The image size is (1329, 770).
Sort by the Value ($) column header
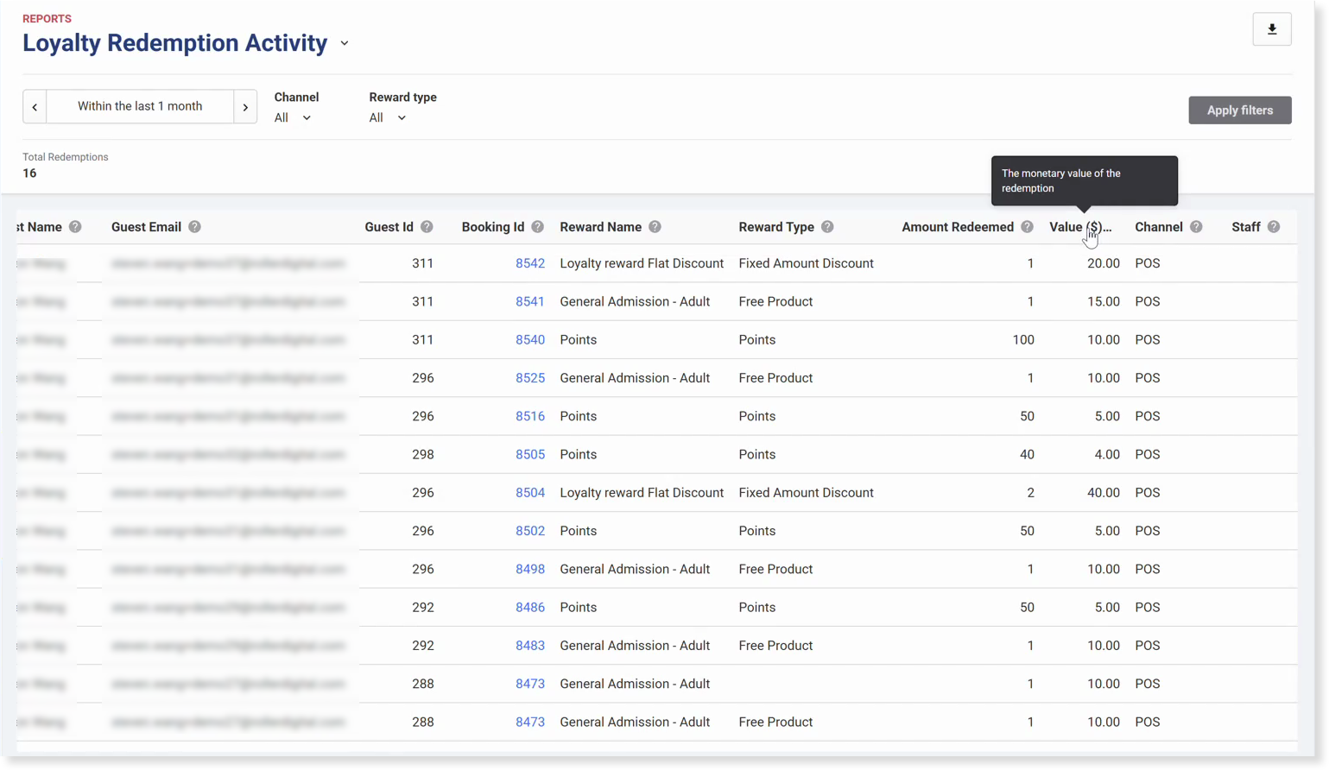coord(1079,227)
